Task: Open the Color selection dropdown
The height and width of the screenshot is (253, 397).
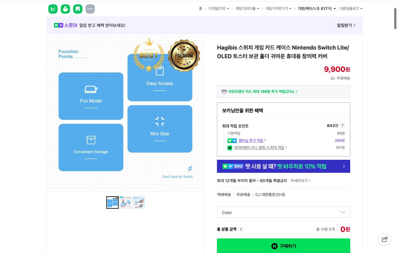Action: [x=283, y=212]
